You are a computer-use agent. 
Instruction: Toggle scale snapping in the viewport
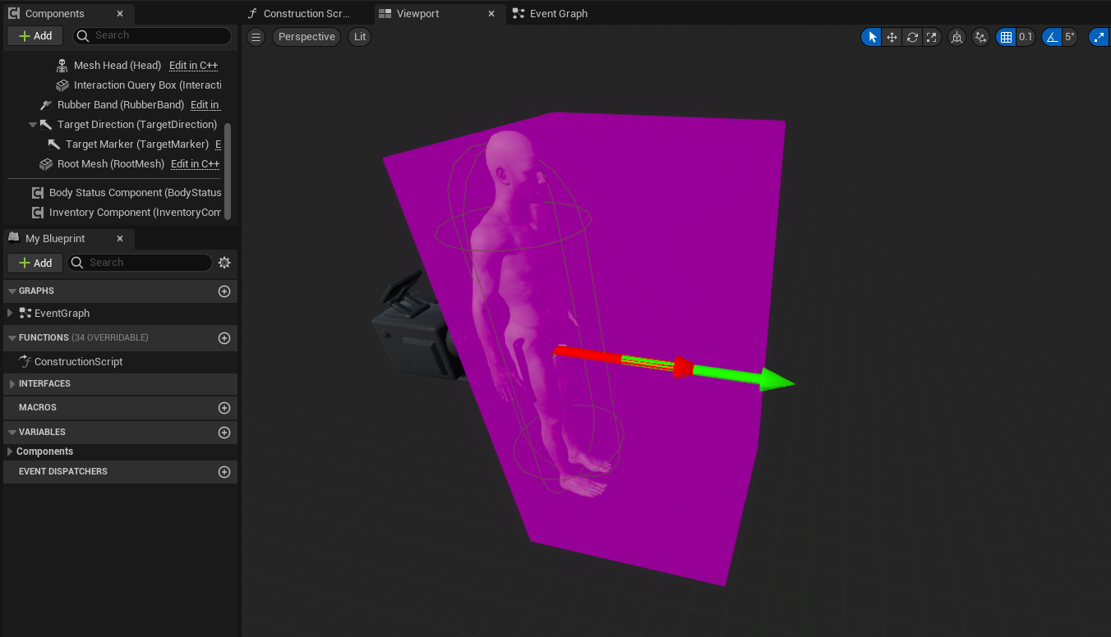(1099, 37)
